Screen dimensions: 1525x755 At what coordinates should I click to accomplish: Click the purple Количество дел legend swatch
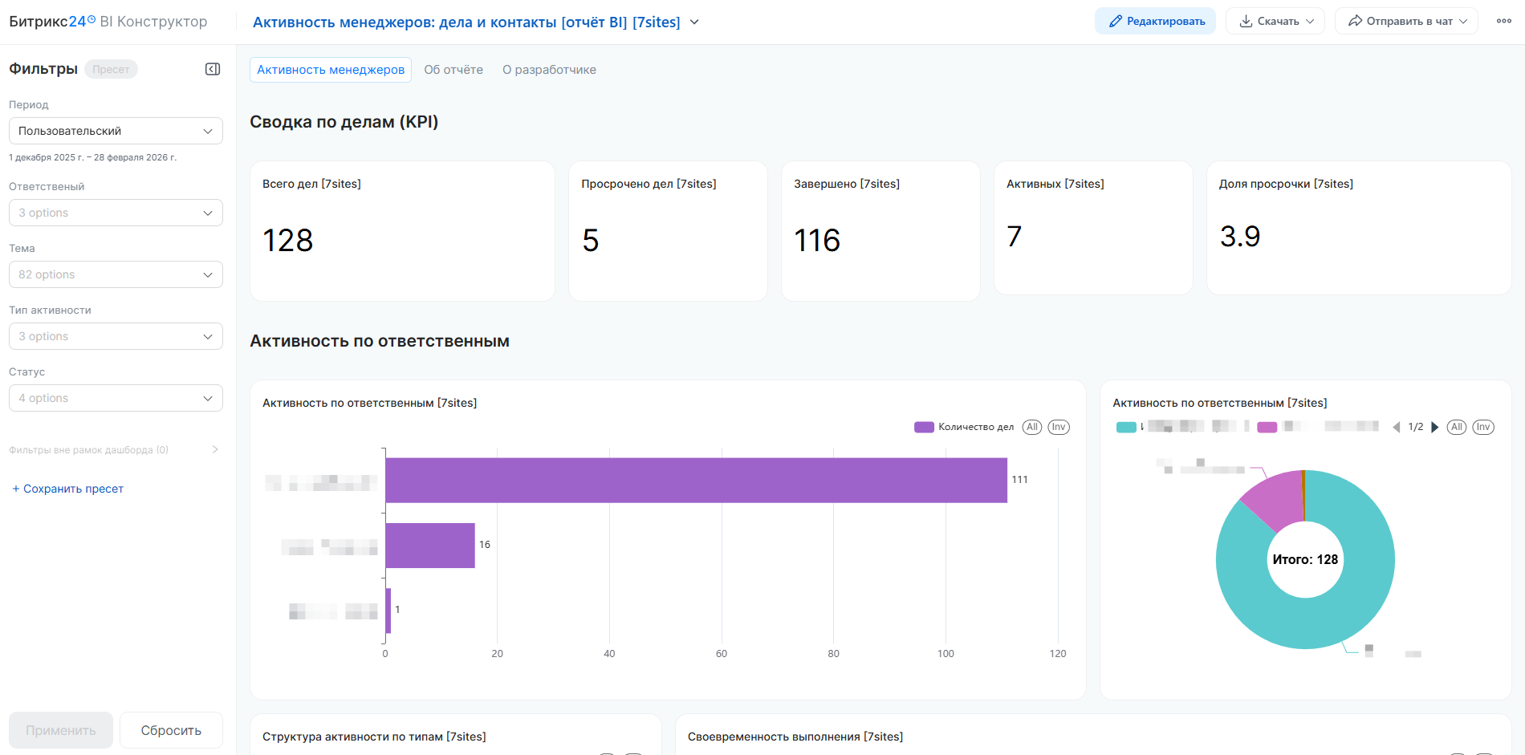point(924,427)
